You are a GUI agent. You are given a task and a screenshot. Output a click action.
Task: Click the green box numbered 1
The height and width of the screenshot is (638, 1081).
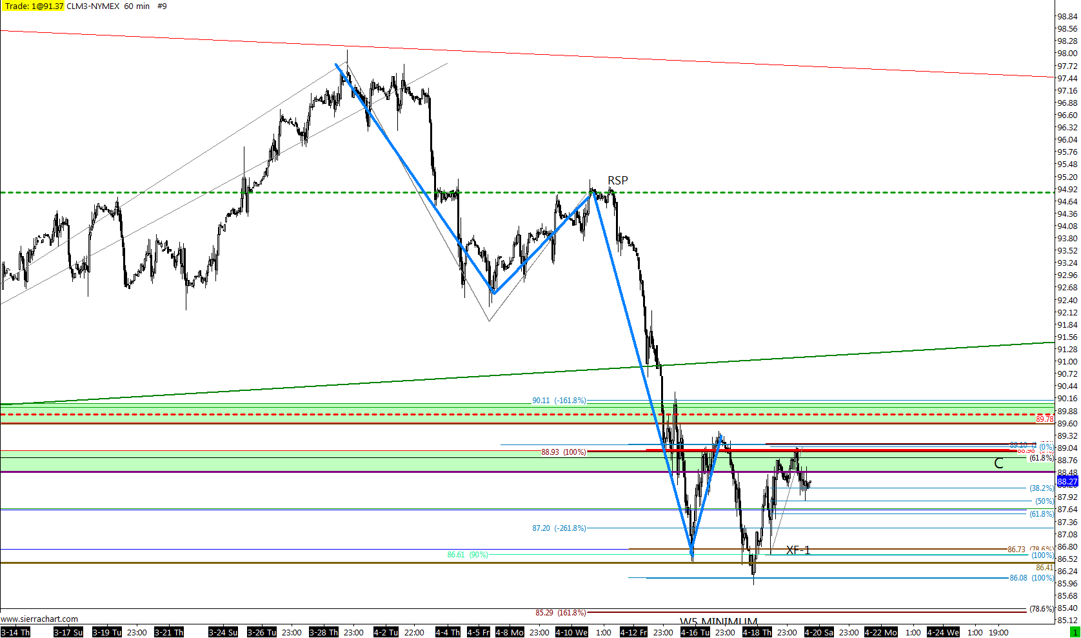(1075, 632)
